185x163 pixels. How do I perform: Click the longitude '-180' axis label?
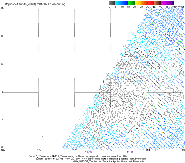[x=2, y=150]
